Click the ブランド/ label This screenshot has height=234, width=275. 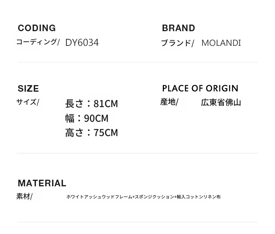[177, 43]
